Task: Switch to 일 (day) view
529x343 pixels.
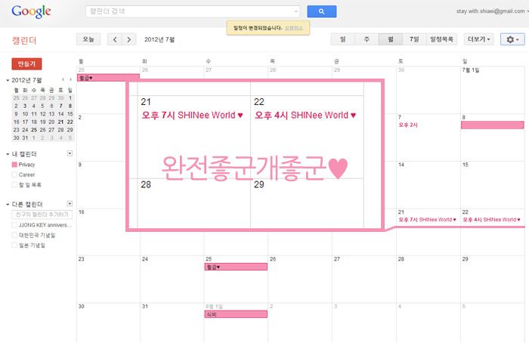Action: 343,39
